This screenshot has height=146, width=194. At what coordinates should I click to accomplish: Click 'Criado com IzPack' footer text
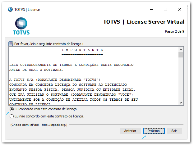[x=39, y=125]
